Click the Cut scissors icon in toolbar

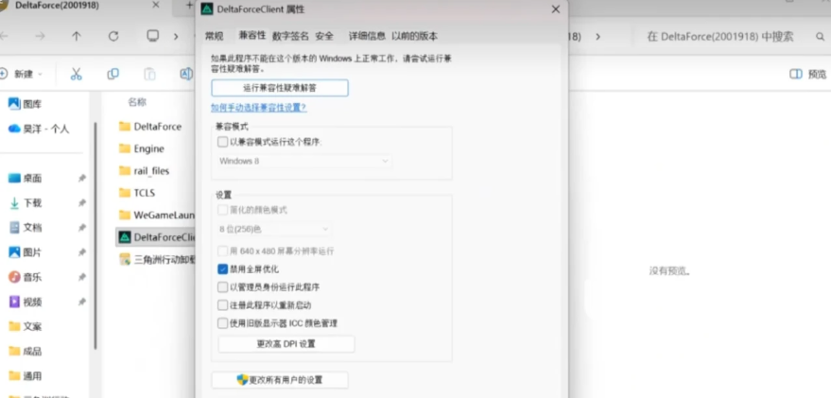tap(77, 74)
